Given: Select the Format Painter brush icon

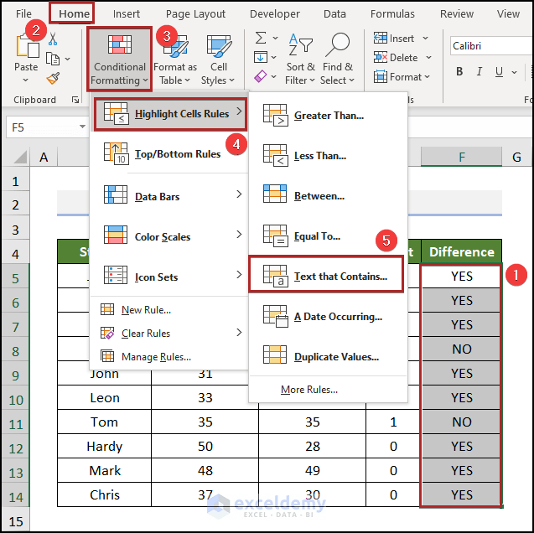Looking at the screenshot, I should pyautogui.click(x=53, y=79).
